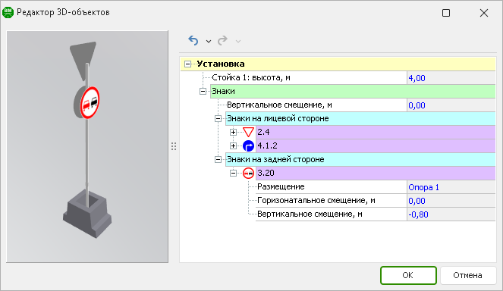503x291 pixels.
Task: Collapse the 3.20 sign node
Action: coord(233,173)
